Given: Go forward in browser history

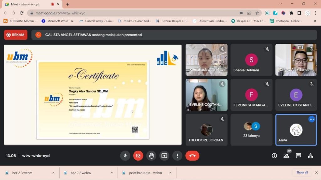Looking at the screenshot, I should 13,13.
